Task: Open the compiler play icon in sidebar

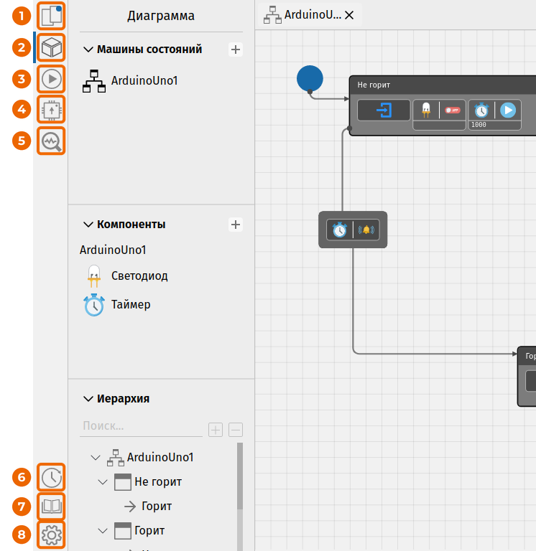Action: coord(52,79)
